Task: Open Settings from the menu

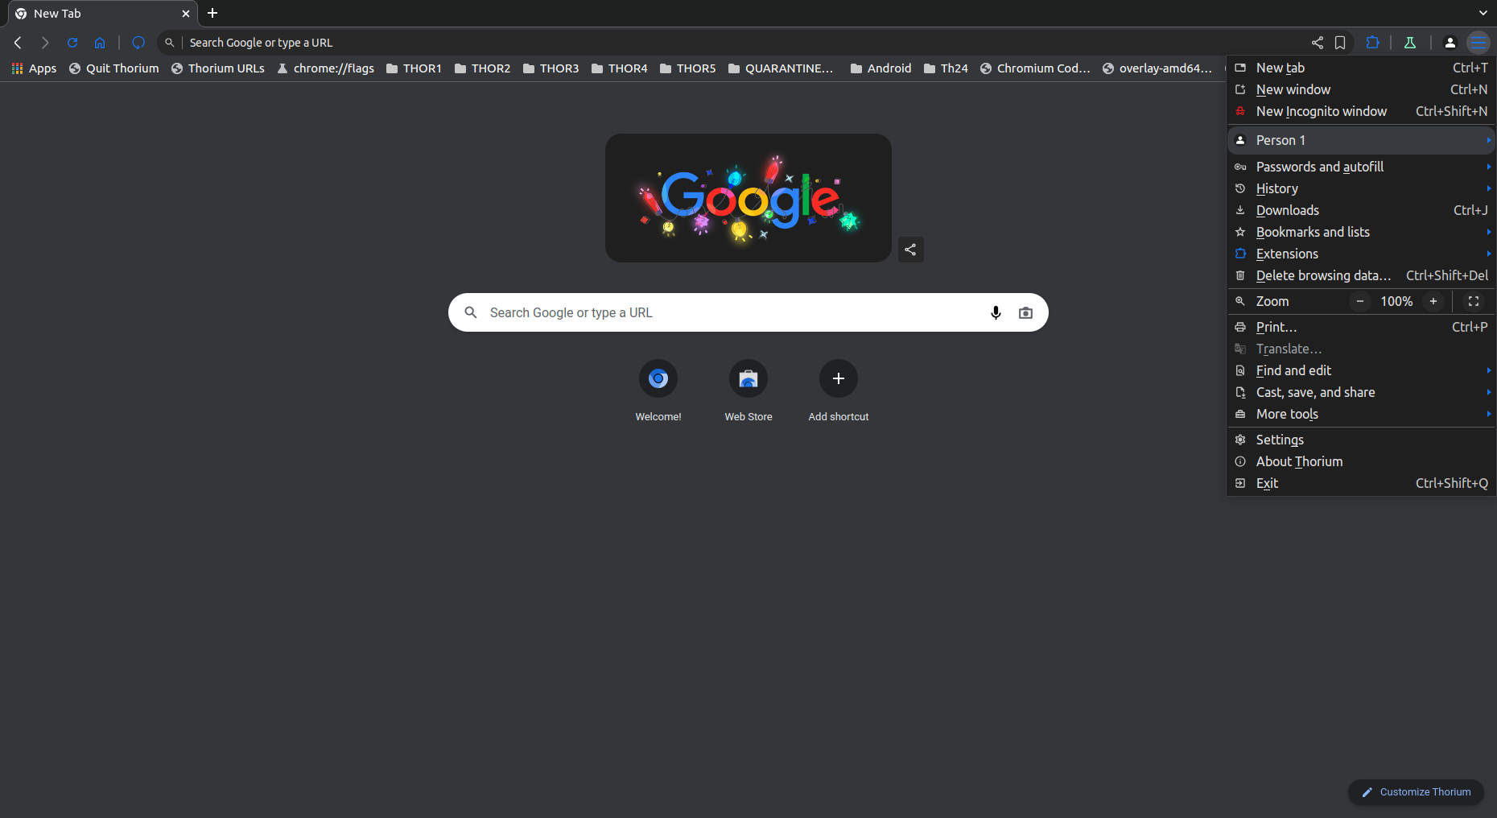Action: 1361,440
